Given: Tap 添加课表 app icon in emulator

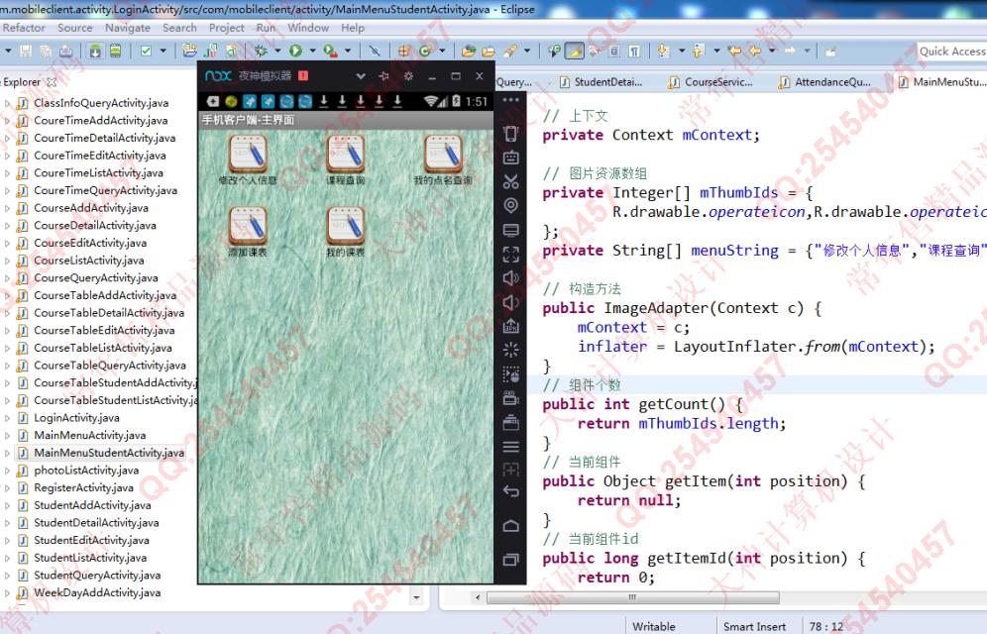Looking at the screenshot, I should pos(248,232).
